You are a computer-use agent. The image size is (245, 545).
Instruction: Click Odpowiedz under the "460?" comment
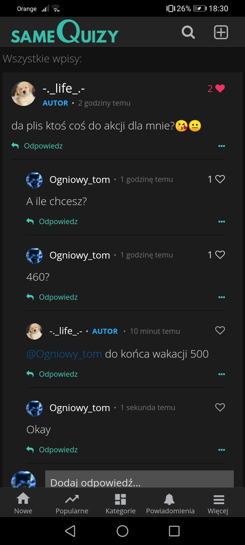52,297
